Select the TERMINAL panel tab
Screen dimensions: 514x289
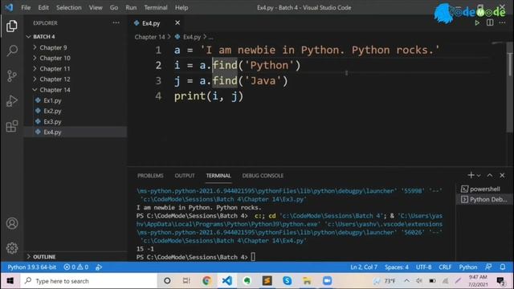click(x=218, y=176)
